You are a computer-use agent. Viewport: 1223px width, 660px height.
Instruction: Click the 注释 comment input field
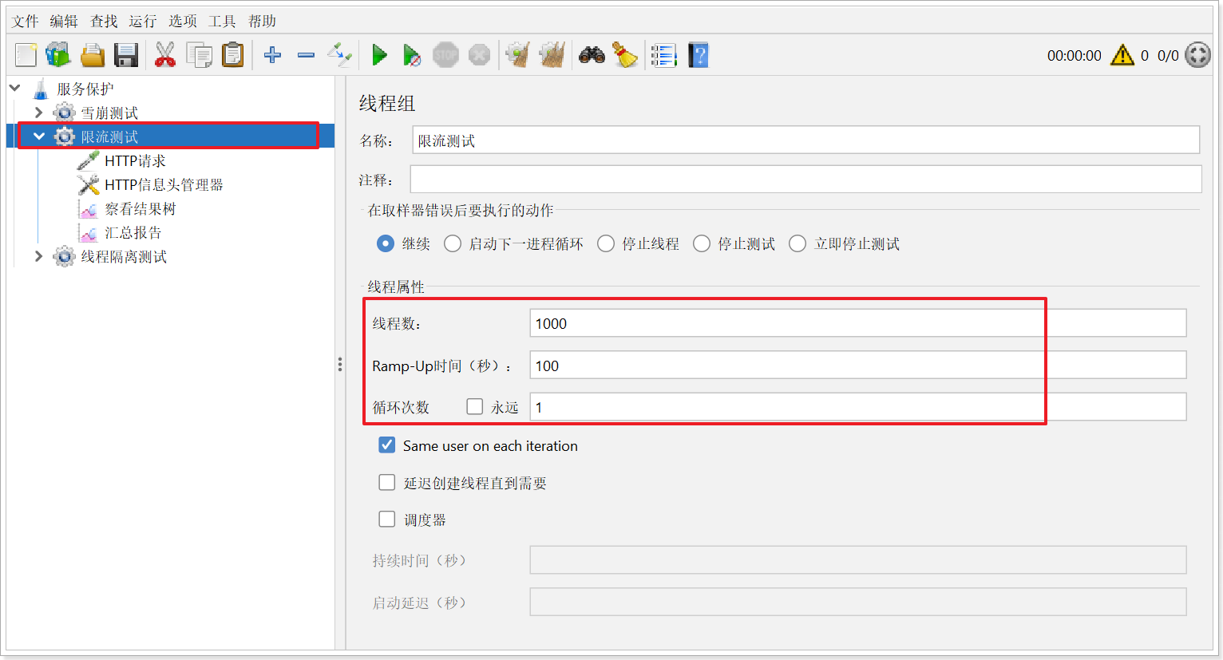(806, 179)
